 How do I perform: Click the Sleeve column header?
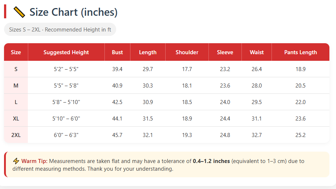pos(225,52)
